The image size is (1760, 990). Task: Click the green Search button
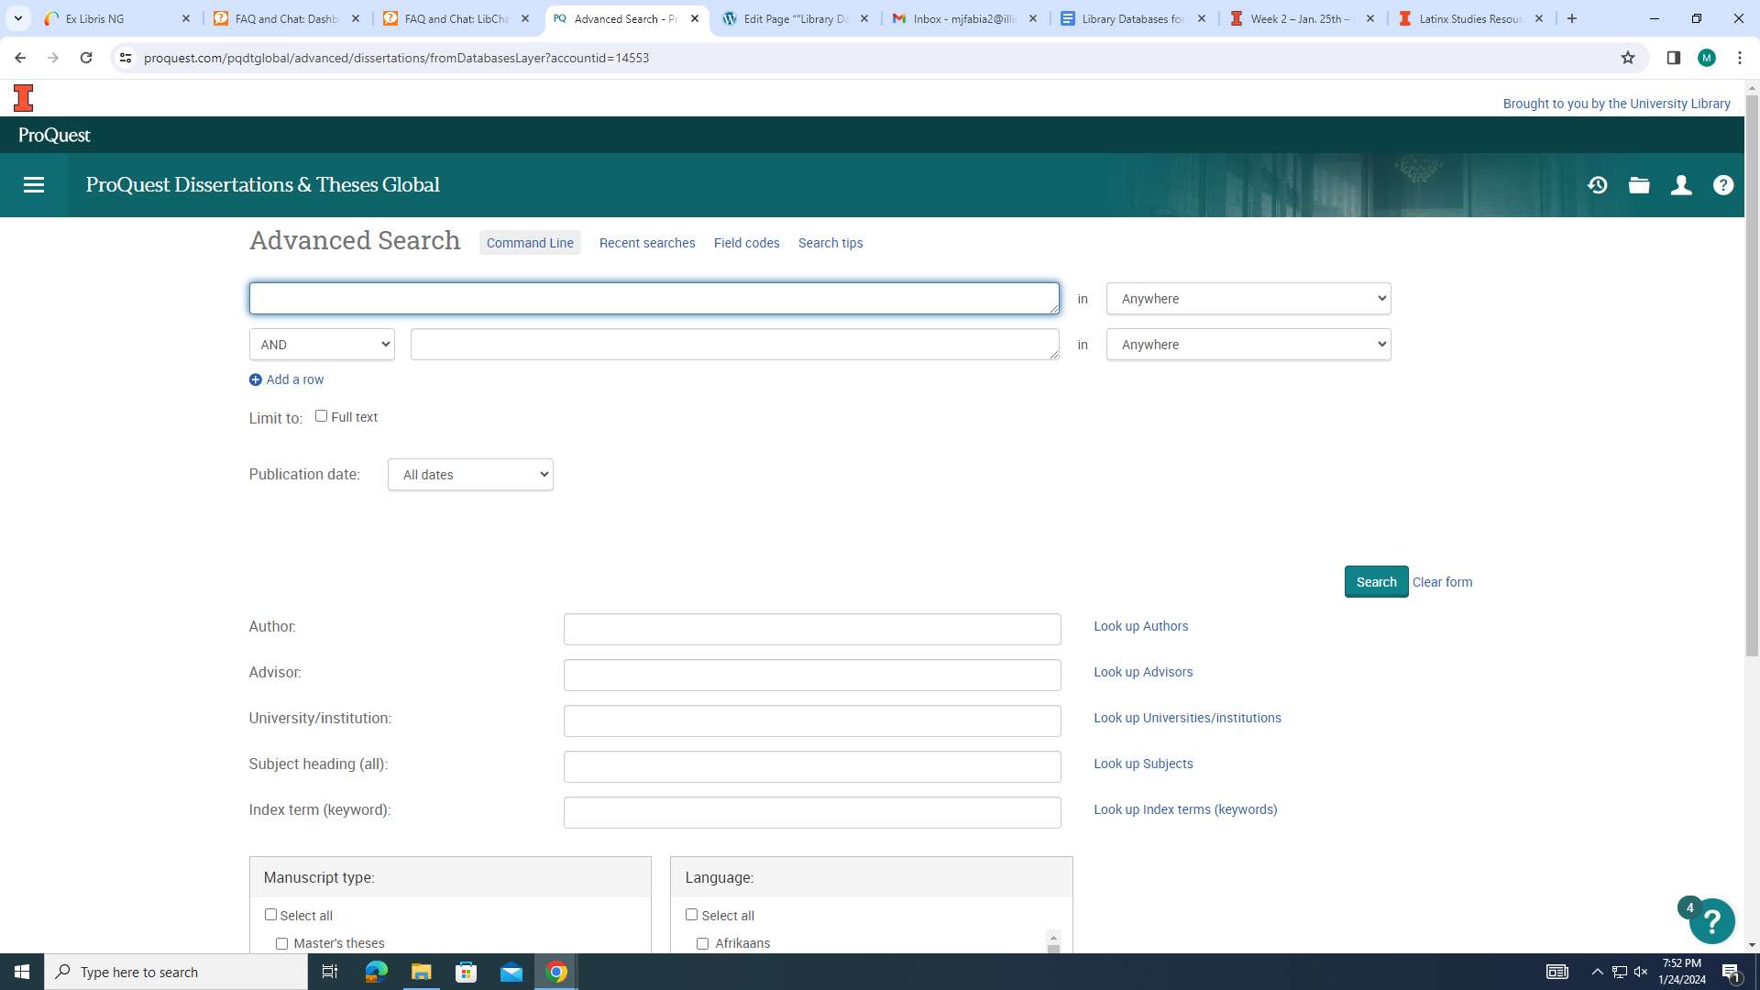pos(1376,582)
